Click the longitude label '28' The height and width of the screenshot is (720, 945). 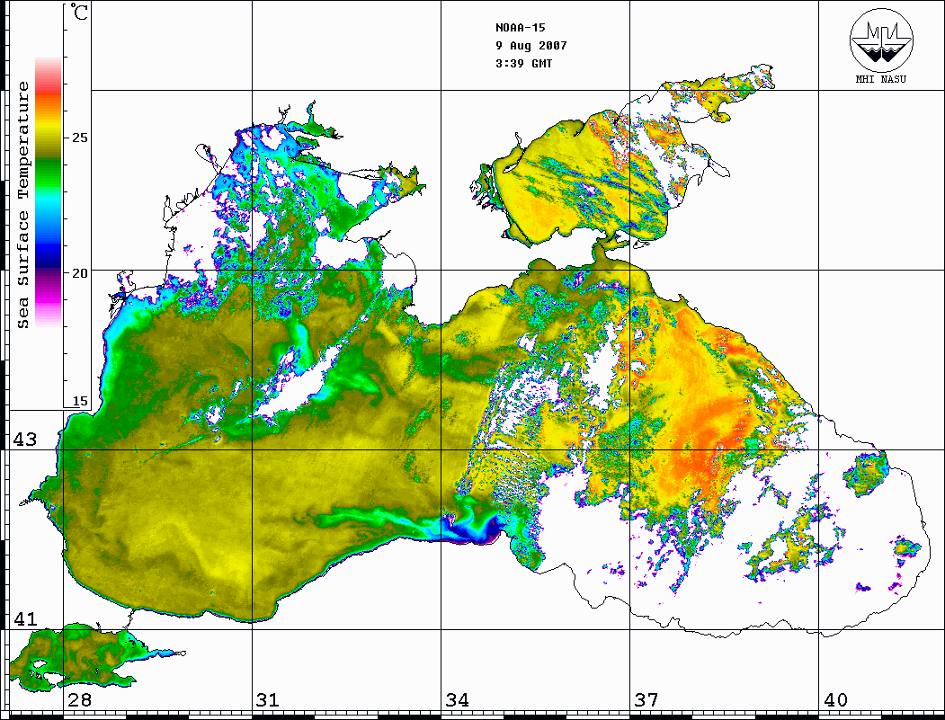pyautogui.click(x=79, y=699)
